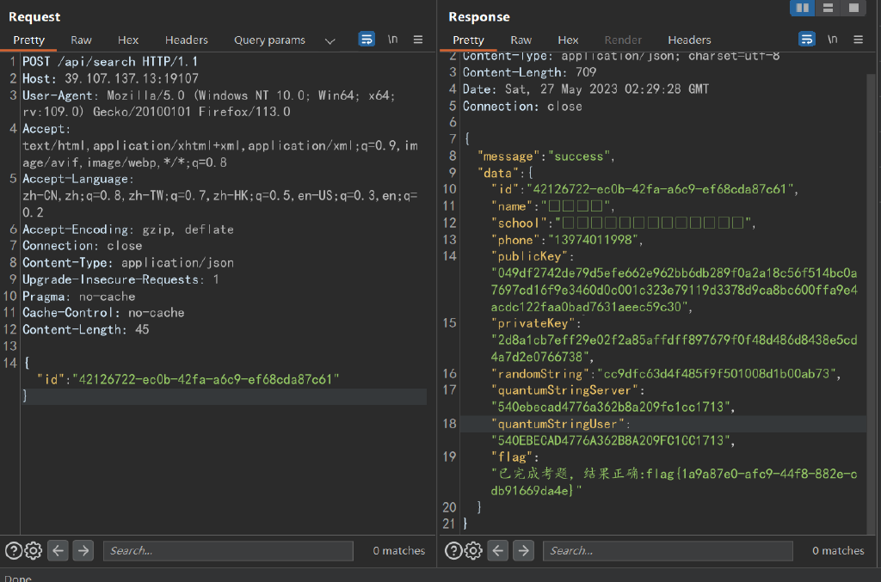Image resolution: width=881 pixels, height=582 pixels.
Task: Open the Headers tab in Response
Action: (x=689, y=40)
